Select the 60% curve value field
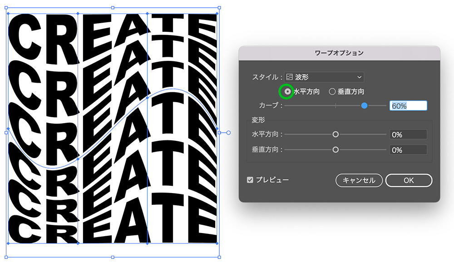The width and height of the screenshot is (454, 268). point(408,105)
